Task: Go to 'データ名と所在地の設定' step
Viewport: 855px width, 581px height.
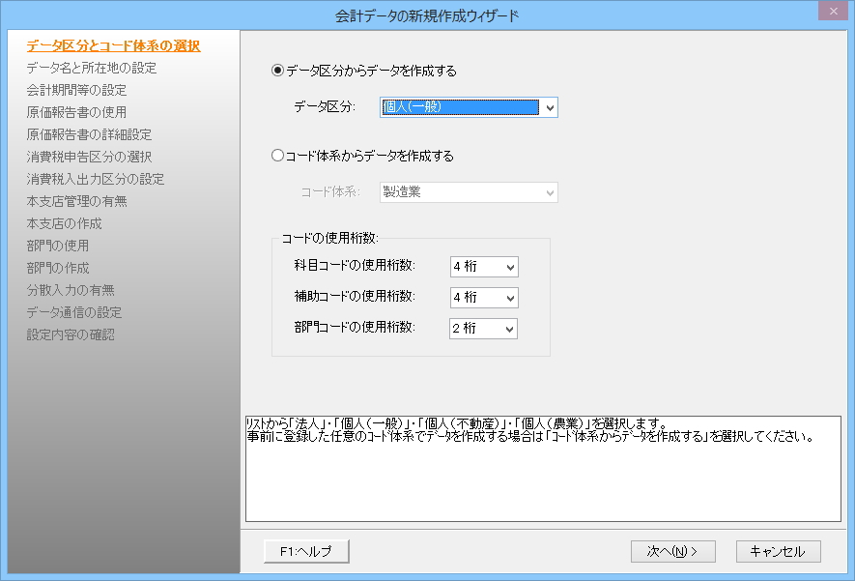Action: 92,68
